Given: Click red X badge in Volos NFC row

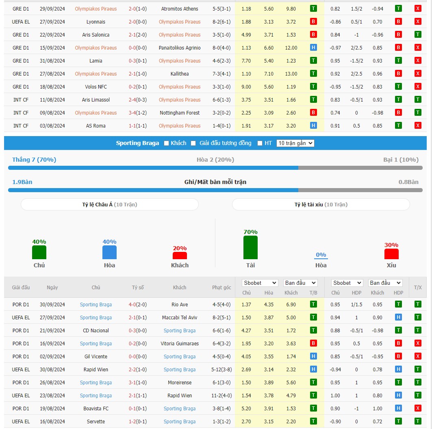Looking at the screenshot, I should coord(418,87).
